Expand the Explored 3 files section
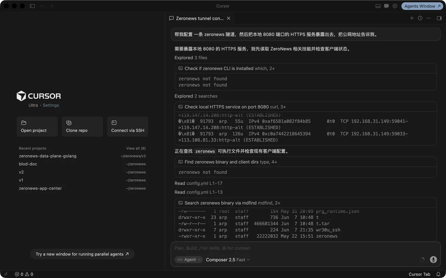This screenshot has height=278, width=446. [x=191, y=58]
